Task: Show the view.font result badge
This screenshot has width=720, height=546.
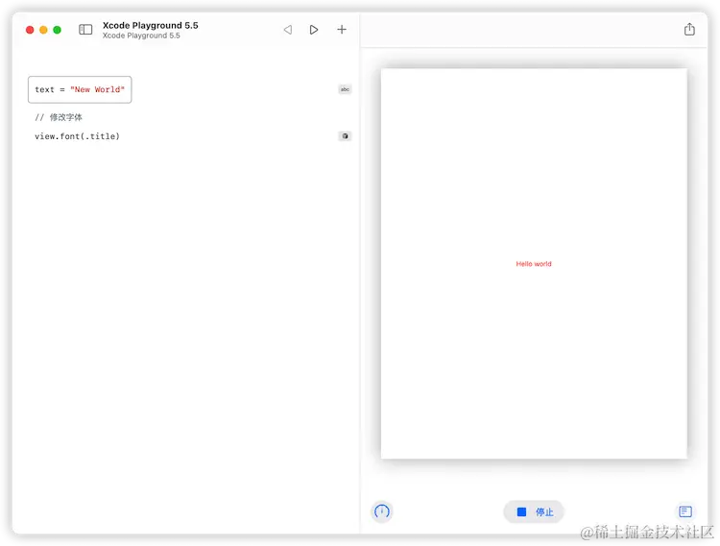Action: click(345, 136)
